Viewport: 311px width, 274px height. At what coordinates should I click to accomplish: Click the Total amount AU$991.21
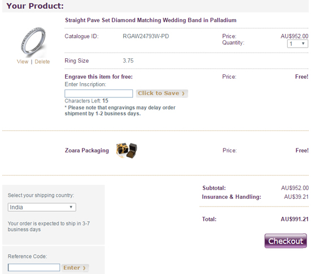[295, 219]
